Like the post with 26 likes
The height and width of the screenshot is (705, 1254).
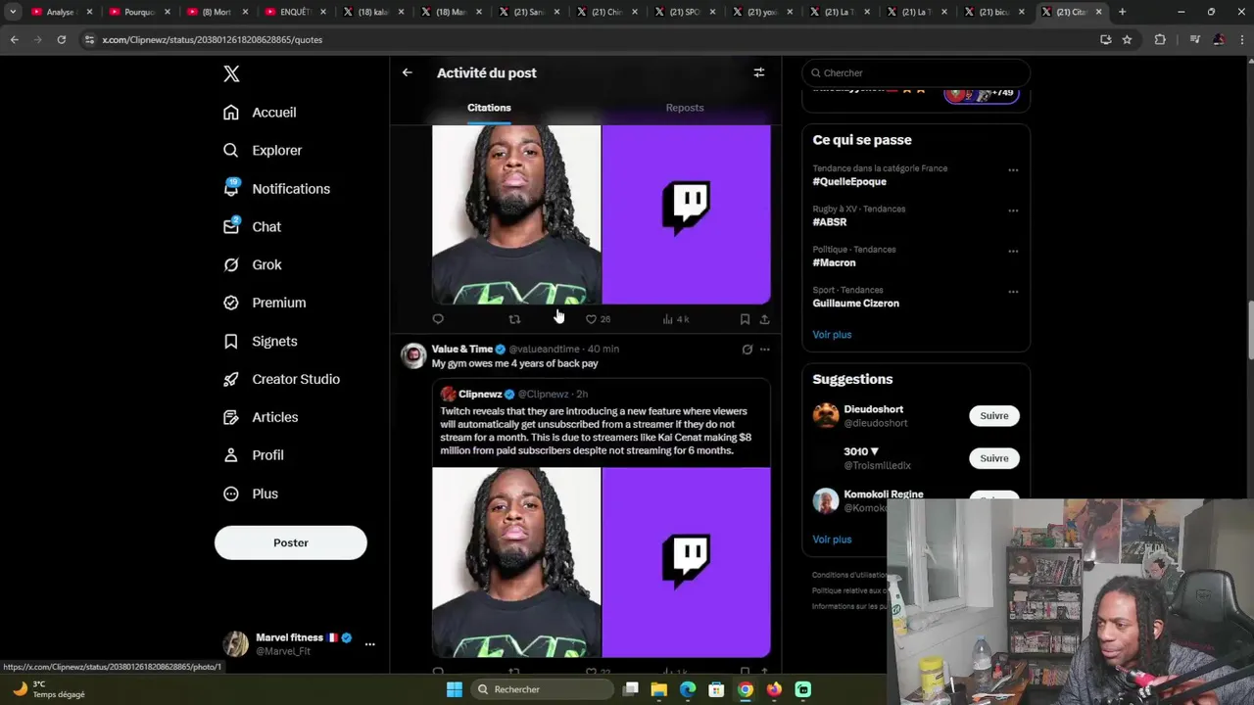pyautogui.click(x=598, y=319)
